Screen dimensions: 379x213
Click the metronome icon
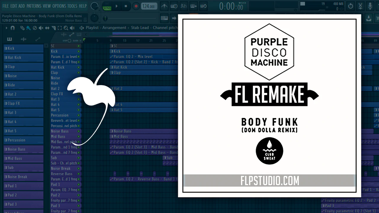pyautogui.click(x=164, y=6)
